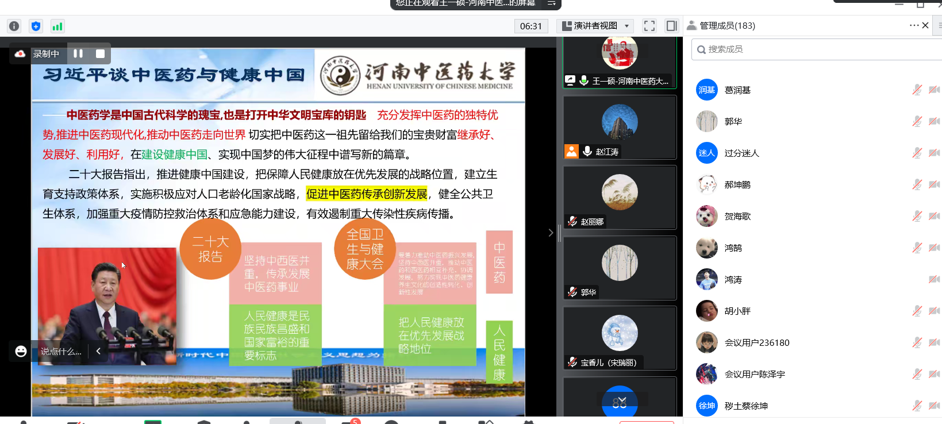The image size is (942, 424).
Task: Click the cloud recording icon
Action: (20, 53)
